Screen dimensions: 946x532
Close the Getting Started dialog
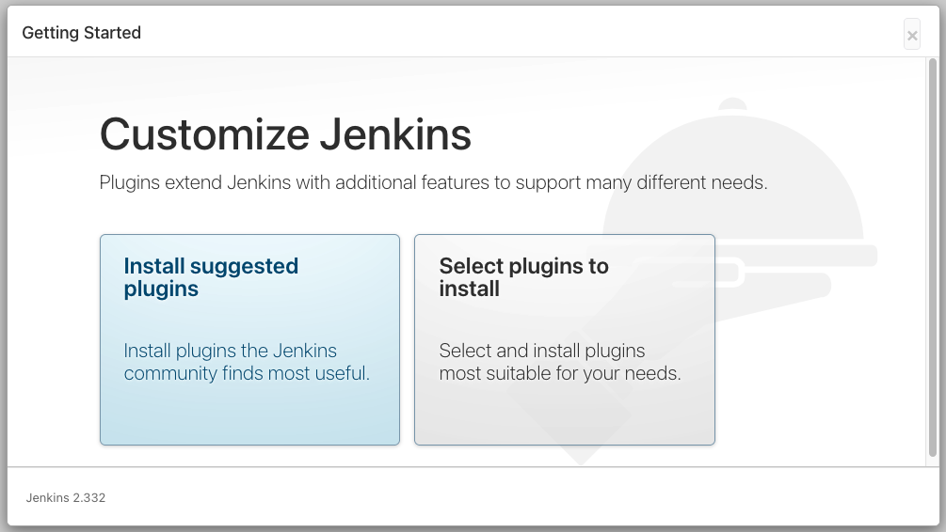(x=912, y=35)
